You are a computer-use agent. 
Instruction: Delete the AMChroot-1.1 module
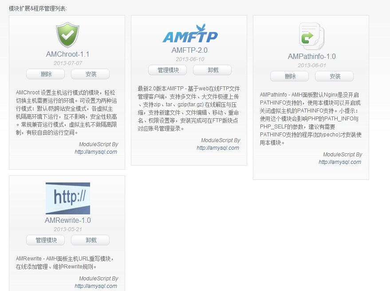(x=46, y=74)
